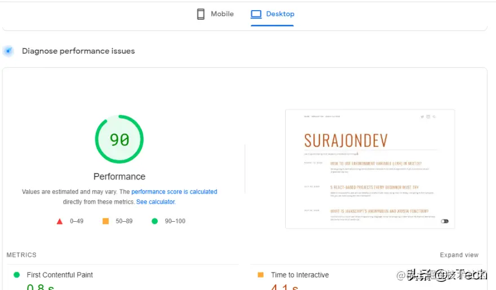Toggle the dark mode switch in screenshot
The image size is (496, 290).
tap(445, 221)
